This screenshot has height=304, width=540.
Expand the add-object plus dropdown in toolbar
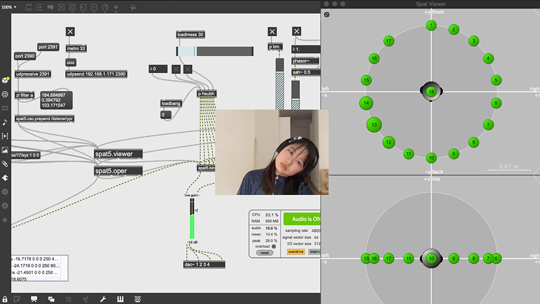point(116,7)
